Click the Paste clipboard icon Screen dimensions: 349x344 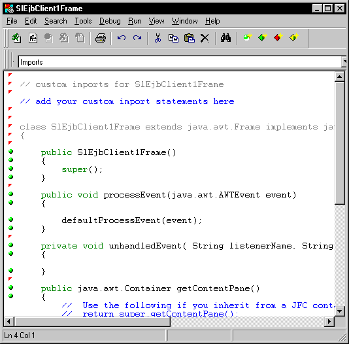189,38
